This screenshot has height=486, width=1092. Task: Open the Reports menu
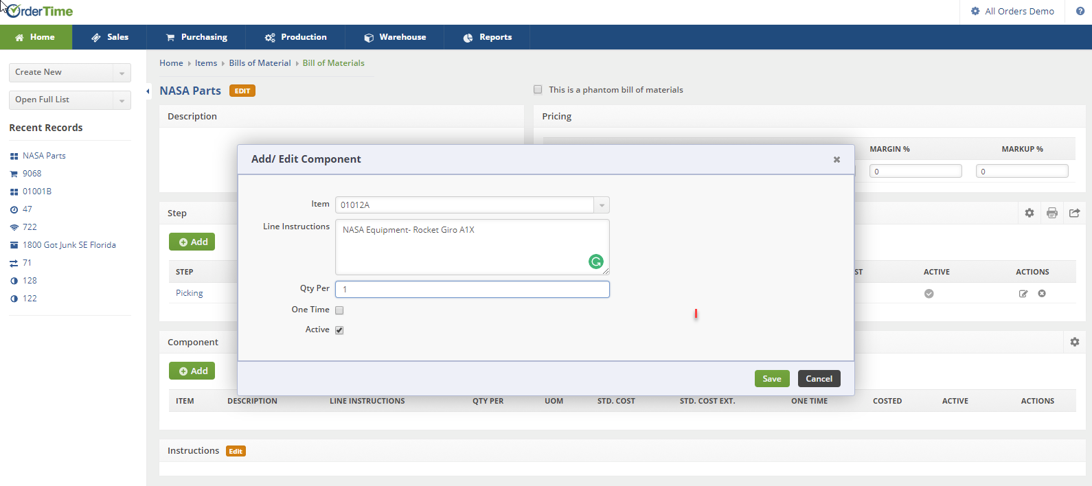pyautogui.click(x=488, y=37)
